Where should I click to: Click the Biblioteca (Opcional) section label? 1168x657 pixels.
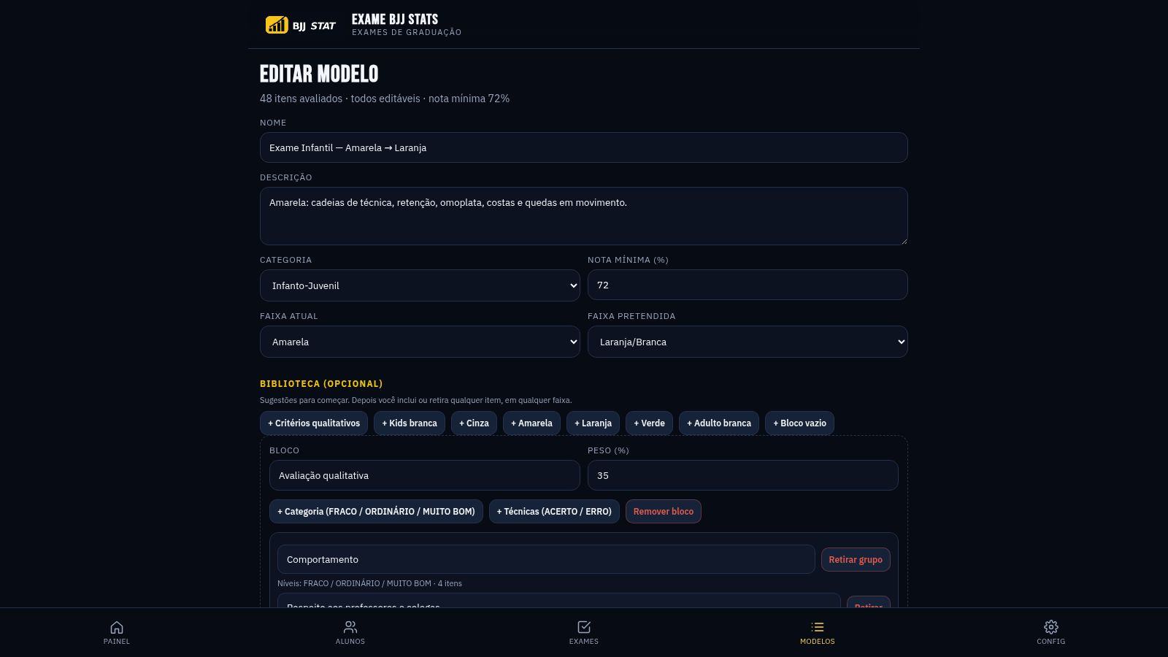point(321,384)
